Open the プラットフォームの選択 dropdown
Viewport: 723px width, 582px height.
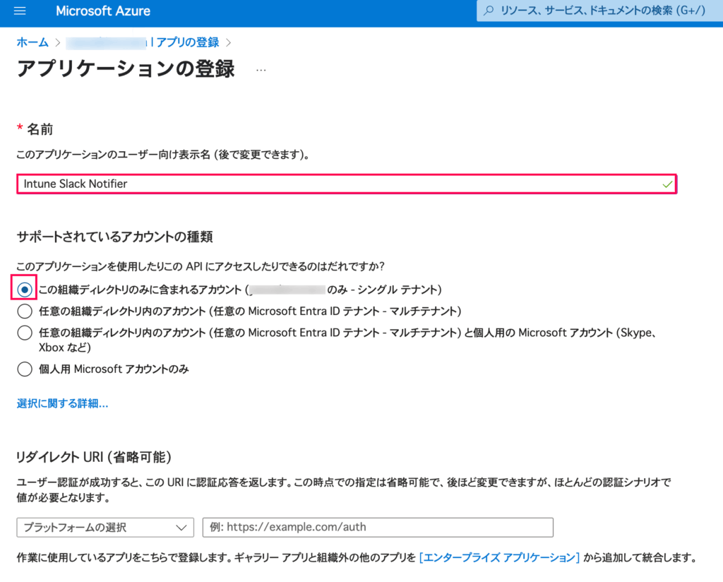pos(105,527)
